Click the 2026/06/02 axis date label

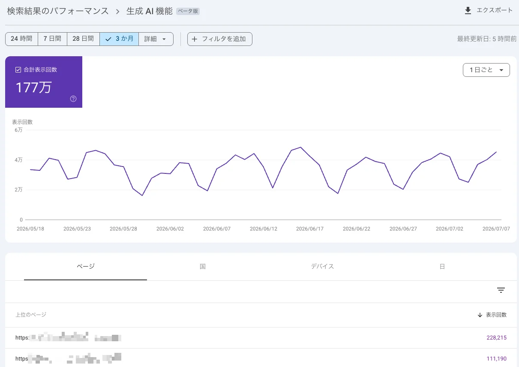(170, 229)
